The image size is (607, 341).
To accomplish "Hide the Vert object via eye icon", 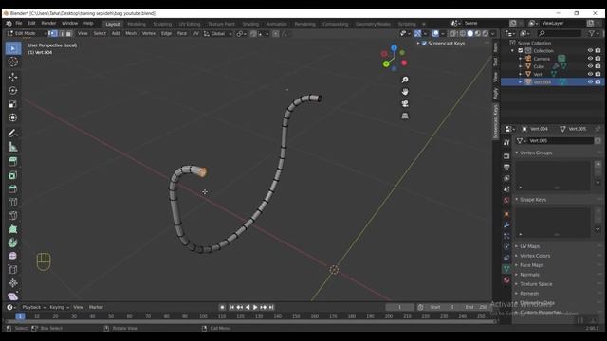I will [590, 74].
